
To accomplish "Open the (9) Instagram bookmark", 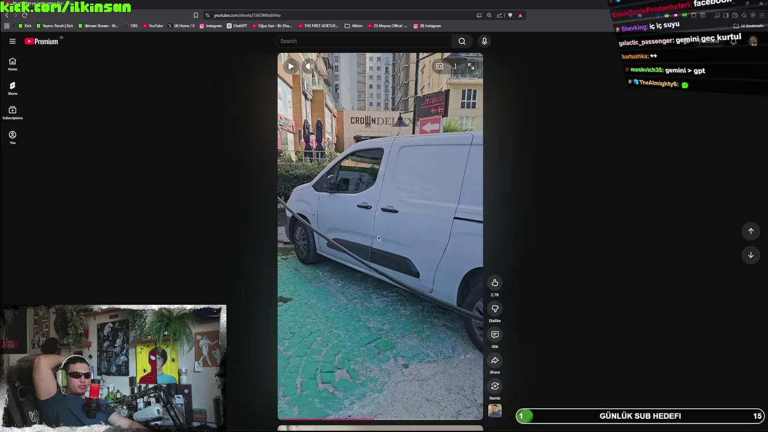I will tap(427, 26).
